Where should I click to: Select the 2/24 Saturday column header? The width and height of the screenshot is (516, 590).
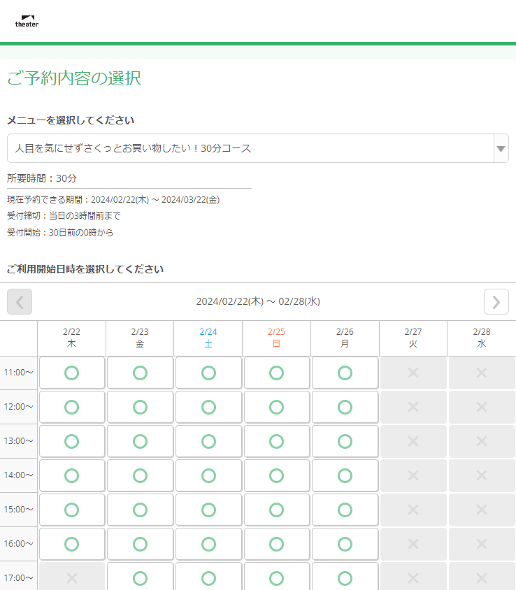click(208, 338)
